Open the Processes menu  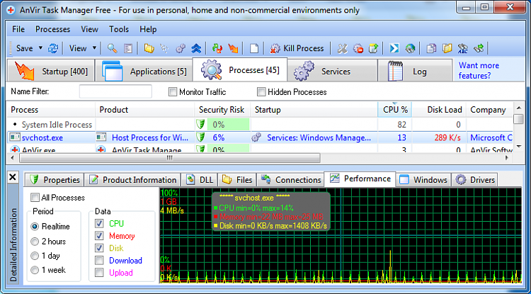52,29
